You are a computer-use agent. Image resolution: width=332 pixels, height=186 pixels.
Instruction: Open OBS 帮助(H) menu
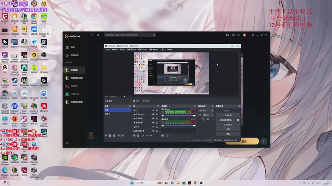(x=170, y=50)
